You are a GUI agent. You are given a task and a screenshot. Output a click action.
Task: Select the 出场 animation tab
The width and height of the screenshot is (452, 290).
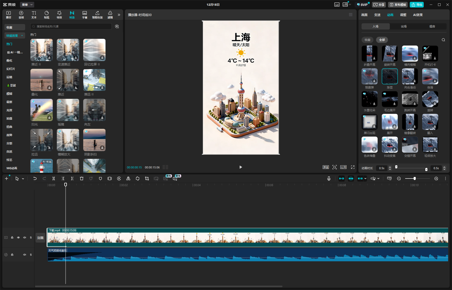click(404, 26)
